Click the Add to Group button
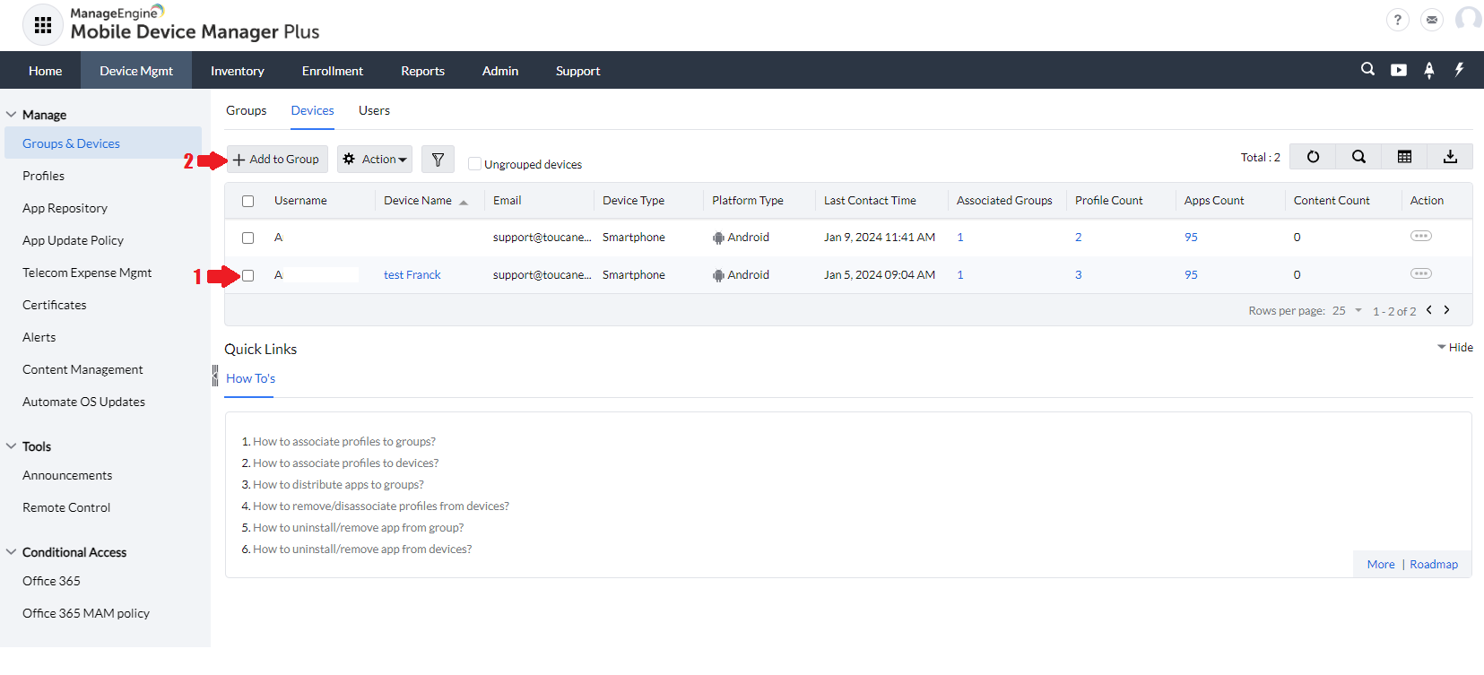The image size is (1484, 675). coord(277,159)
